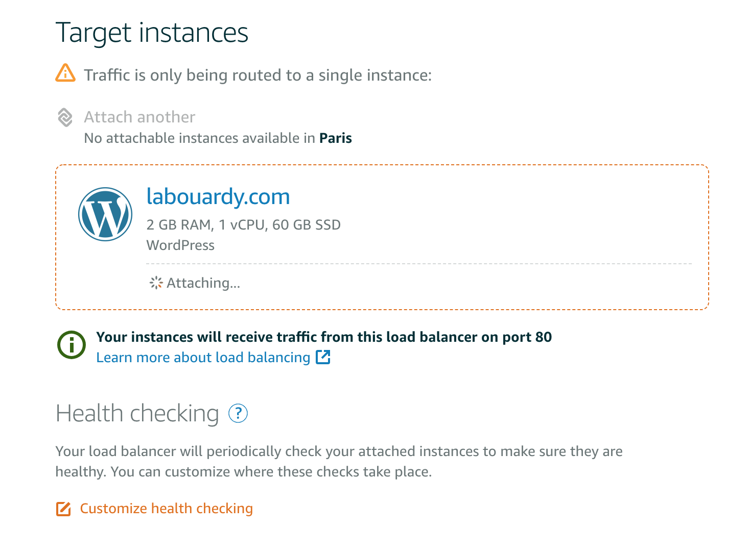Screen dimensions: 749x554
Task: Click the orange warning triangle icon
Action: pyautogui.click(x=65, y=73)
